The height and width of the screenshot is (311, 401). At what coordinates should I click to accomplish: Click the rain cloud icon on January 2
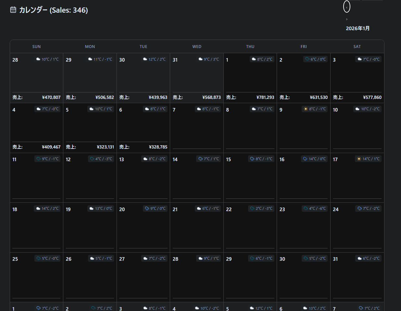pyautogui.click(x=307, y=59)
